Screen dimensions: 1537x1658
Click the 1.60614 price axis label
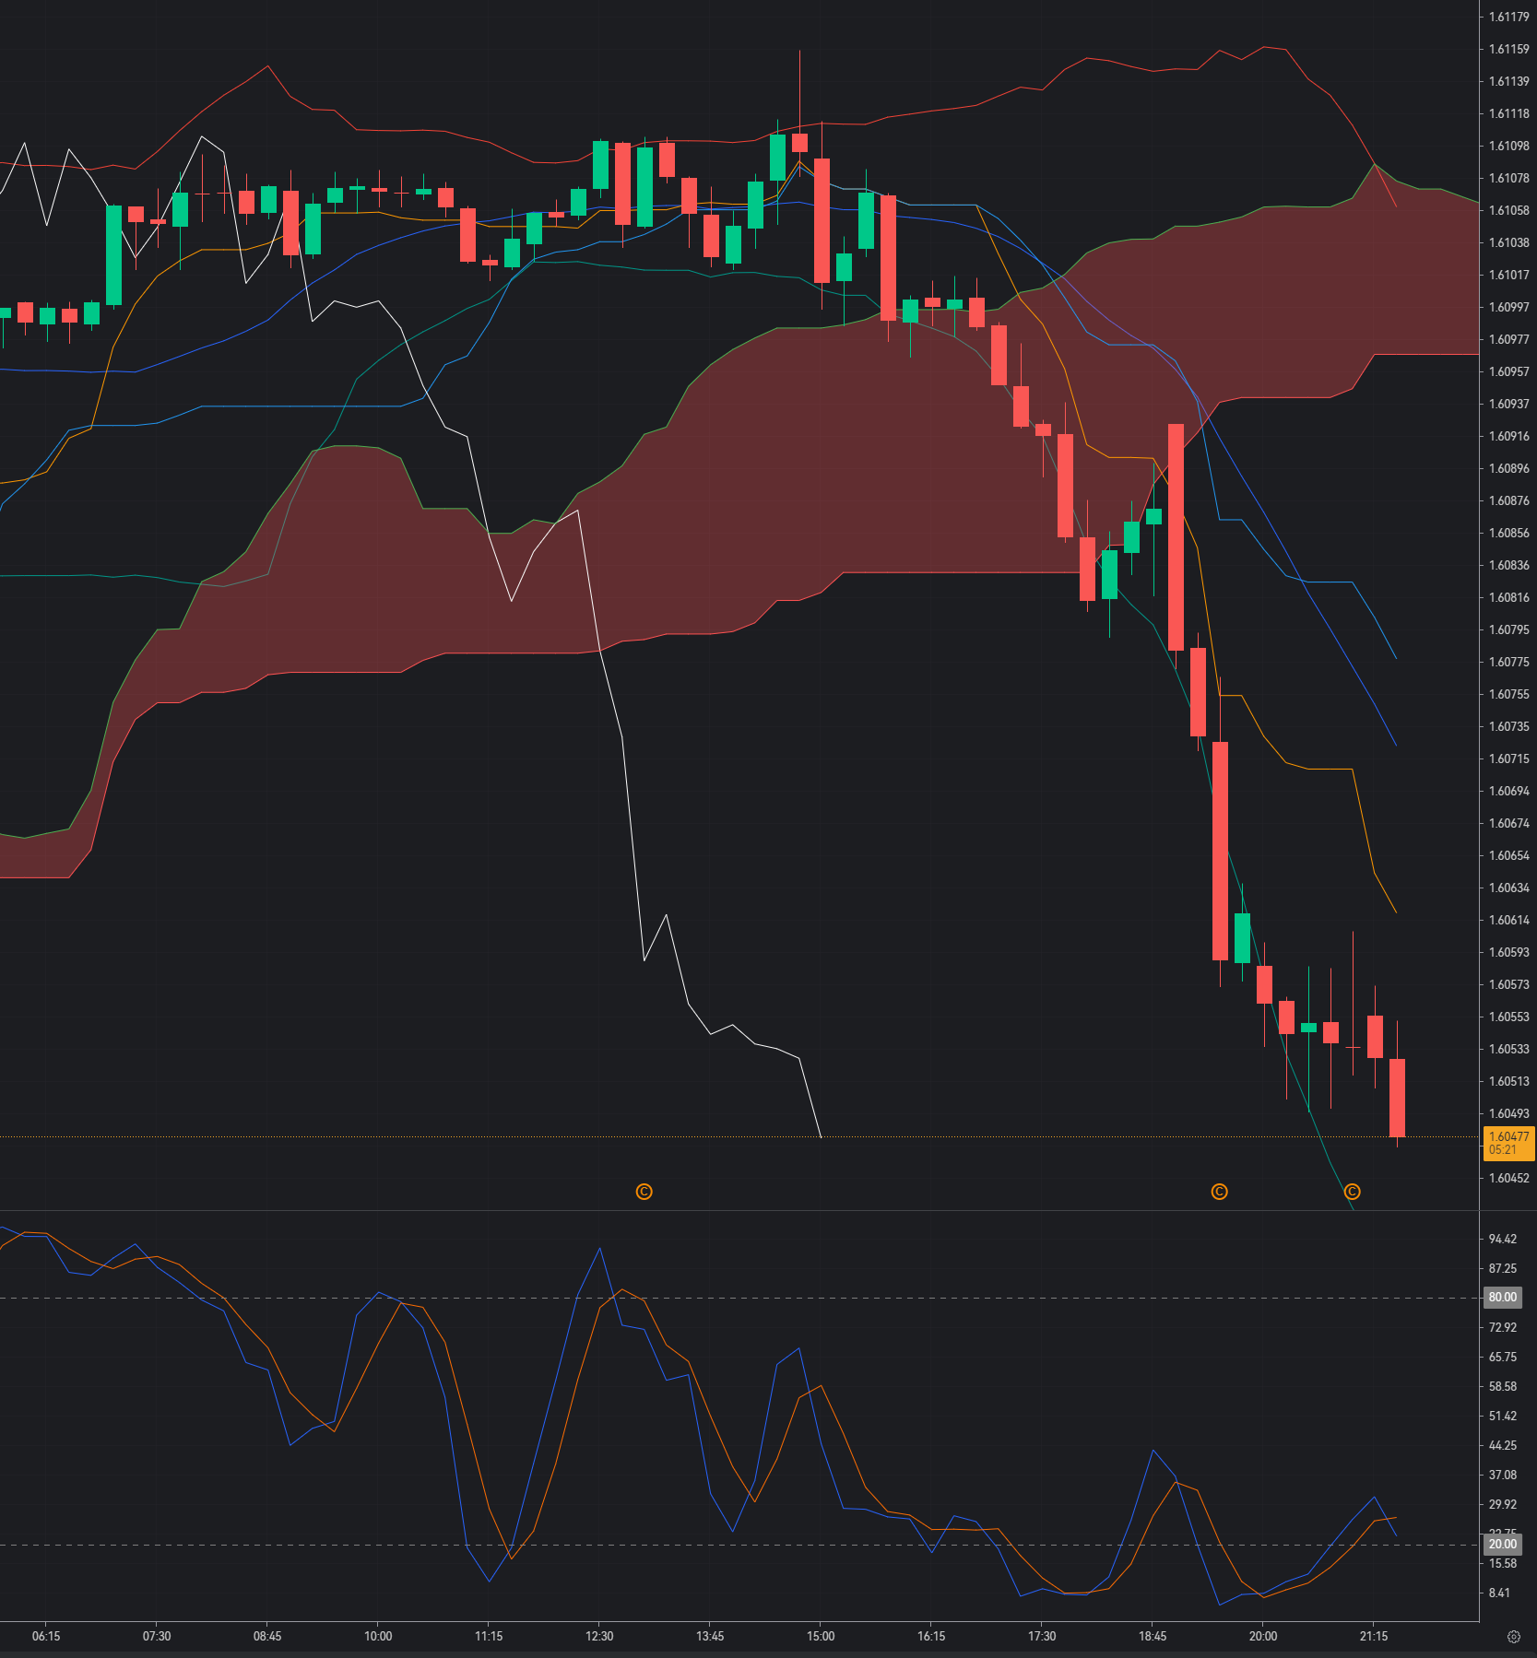(1508, 920)
